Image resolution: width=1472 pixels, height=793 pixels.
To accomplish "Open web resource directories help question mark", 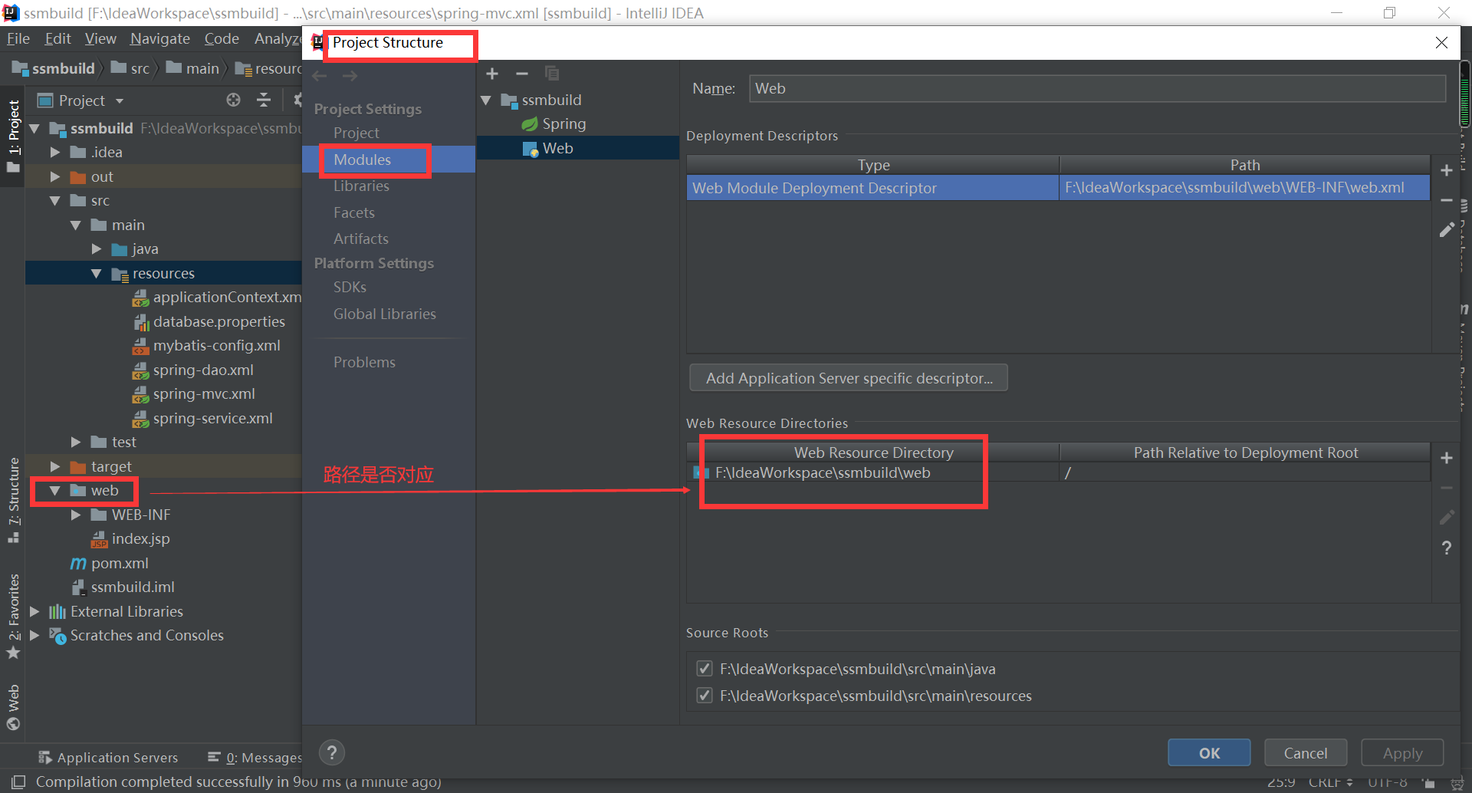I will click(1447, 548).
